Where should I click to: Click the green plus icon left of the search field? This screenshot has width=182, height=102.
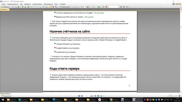click(x=99, y=7)
